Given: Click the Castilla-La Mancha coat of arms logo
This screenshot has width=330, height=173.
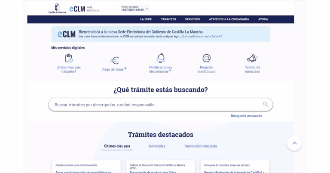Looking at the screenshot, I should (57, 9).
